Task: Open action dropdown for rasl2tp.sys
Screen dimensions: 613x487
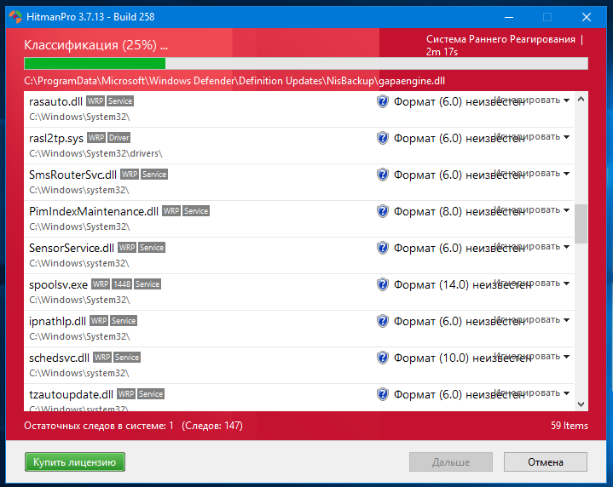Action: (x=566, y=137)
